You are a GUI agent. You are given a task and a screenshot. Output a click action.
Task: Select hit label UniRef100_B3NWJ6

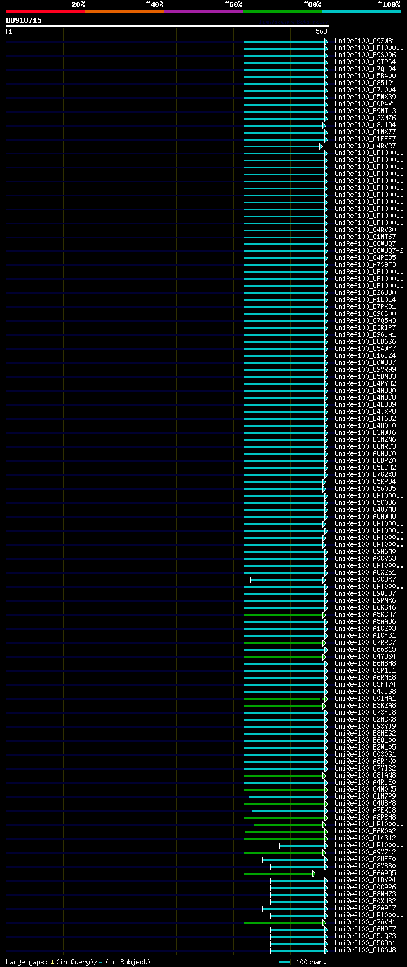pyautogui.click(x=366, y=433)
